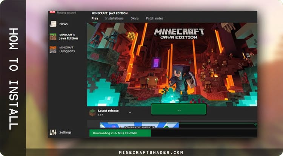Click the green Play button

179,109
